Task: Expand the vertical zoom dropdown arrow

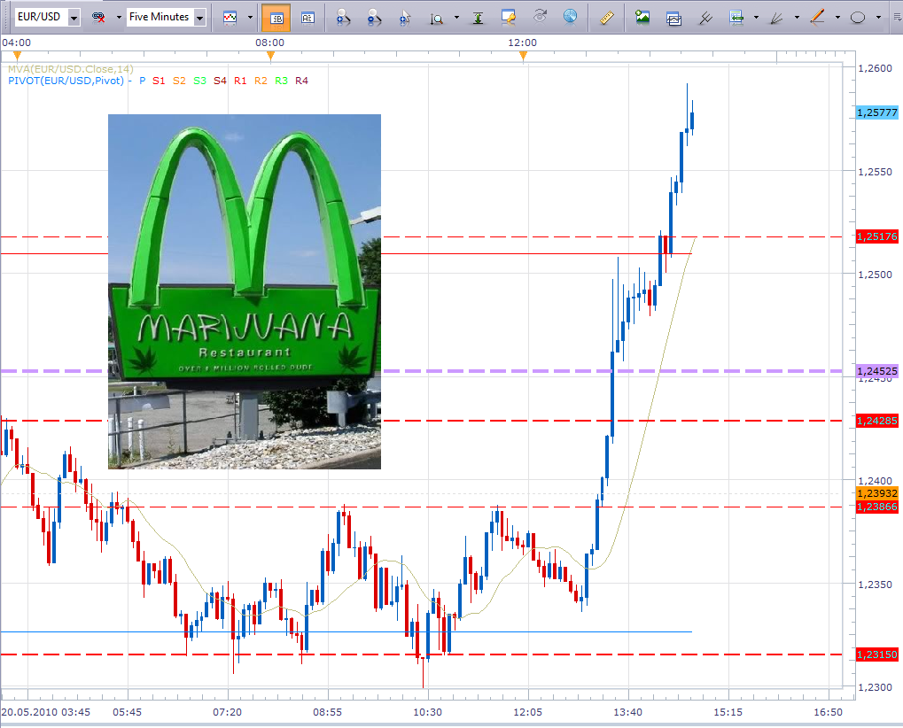Action: coord(456,17)
